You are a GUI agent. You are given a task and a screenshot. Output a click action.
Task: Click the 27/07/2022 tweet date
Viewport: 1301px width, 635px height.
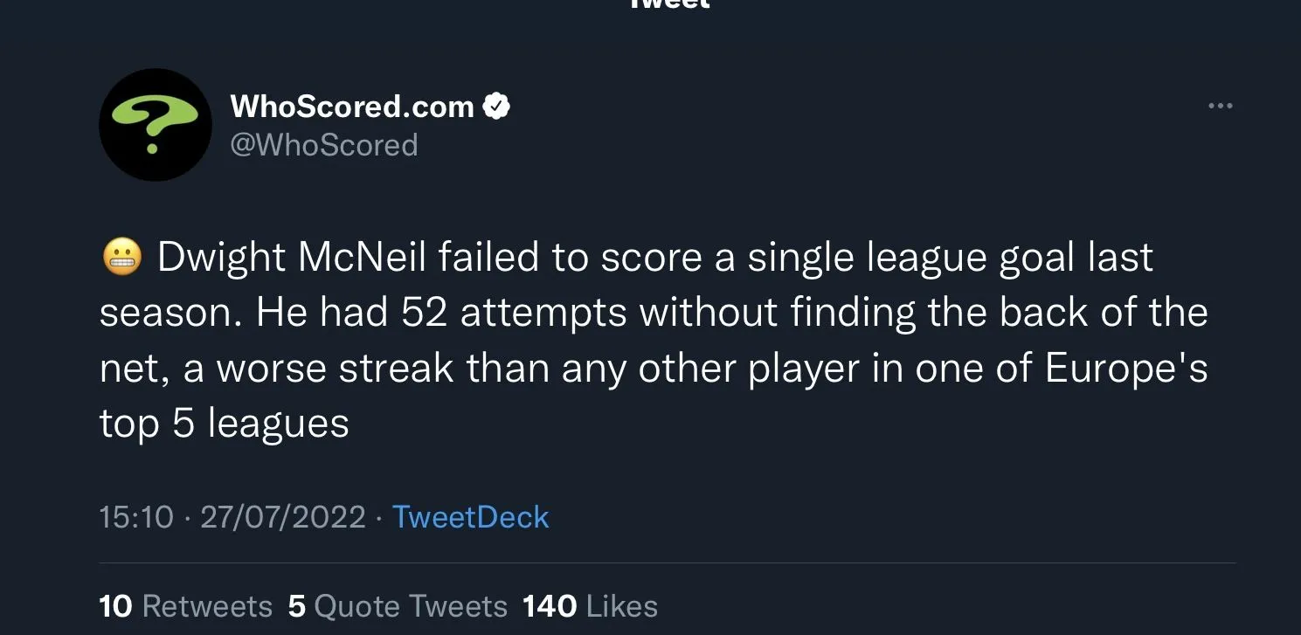click(282, 517)
